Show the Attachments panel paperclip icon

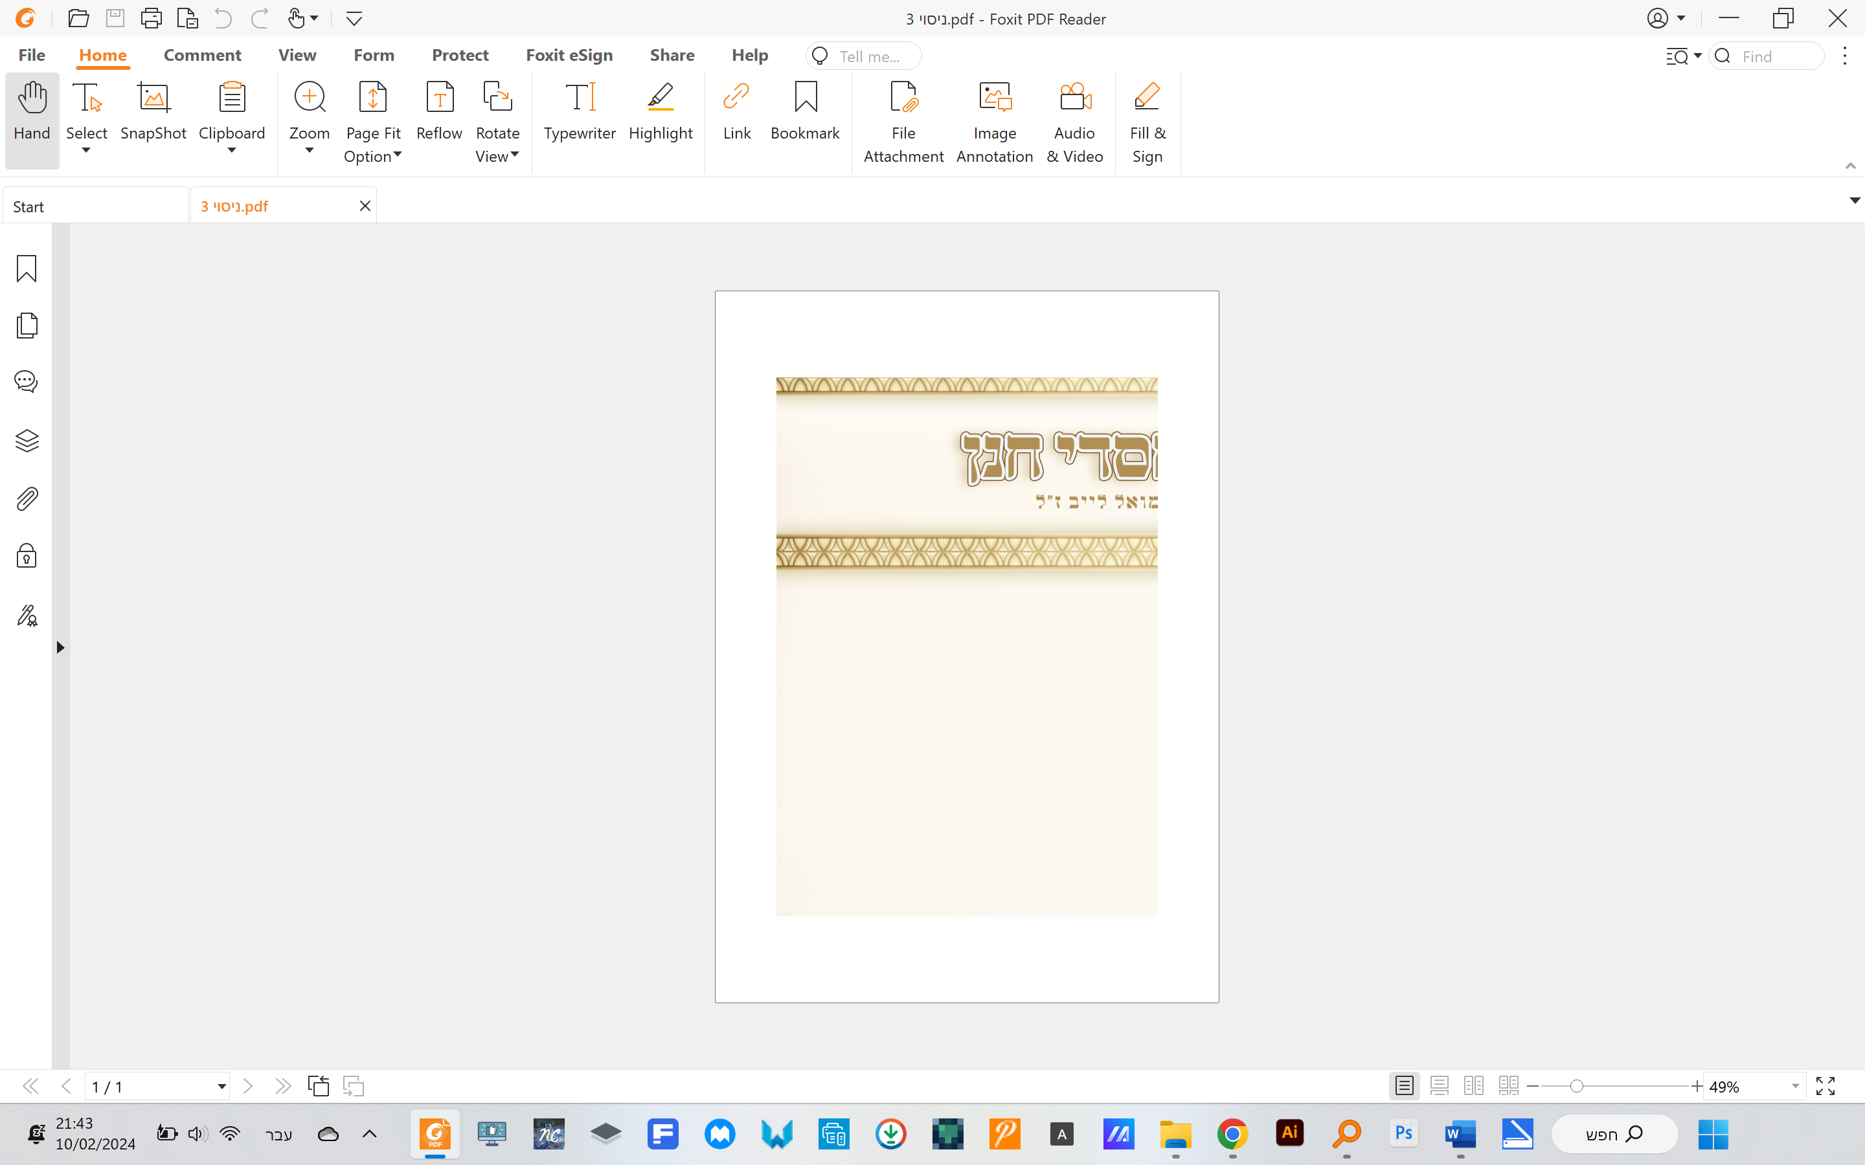click(27, 498)
